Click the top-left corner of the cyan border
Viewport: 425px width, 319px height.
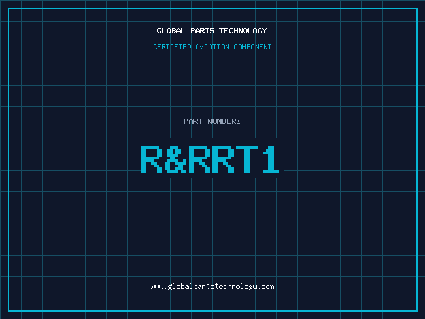tap(8, 9)
